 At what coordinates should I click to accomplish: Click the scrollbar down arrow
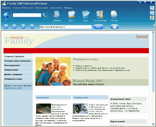click(153, 124)
